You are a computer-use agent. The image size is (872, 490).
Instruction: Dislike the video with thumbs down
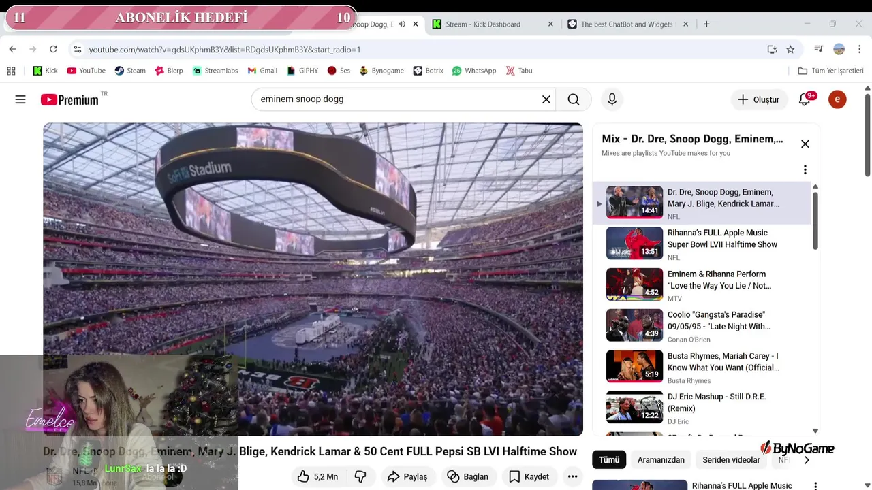click(x=360, y=476)
